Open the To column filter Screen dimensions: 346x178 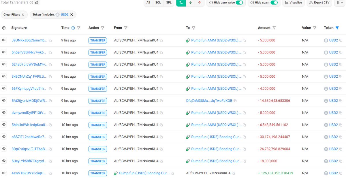[x=193, y=28]
